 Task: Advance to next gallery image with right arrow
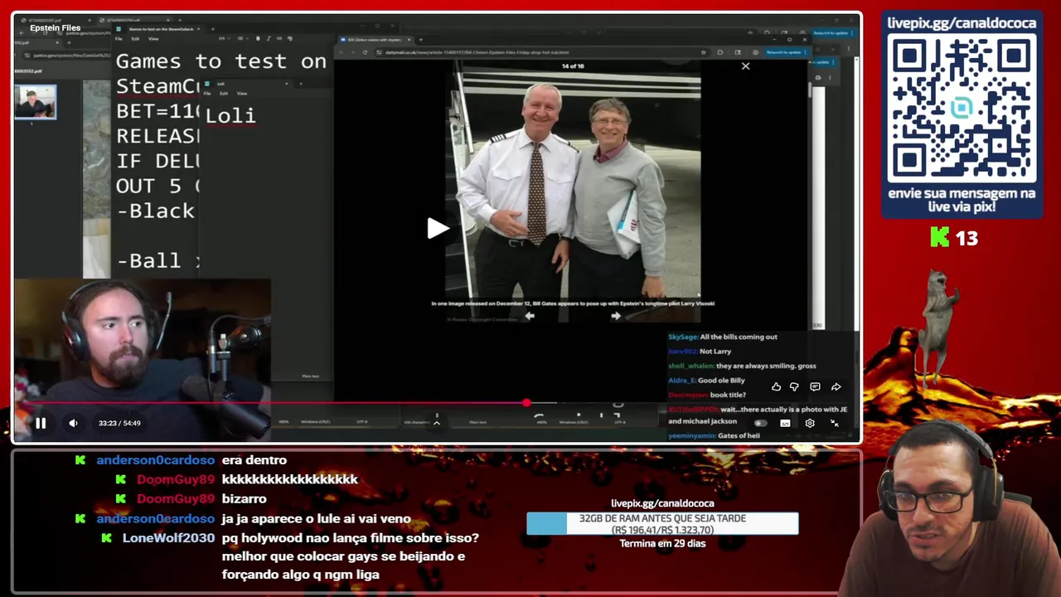[616, 316]
